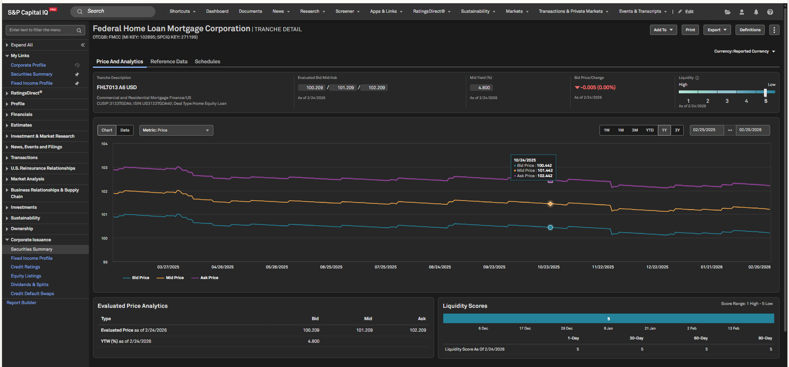This screenshot has height=367, width=789.
Task: Open the Metric: Price dropdown
Action: [176, 130]
